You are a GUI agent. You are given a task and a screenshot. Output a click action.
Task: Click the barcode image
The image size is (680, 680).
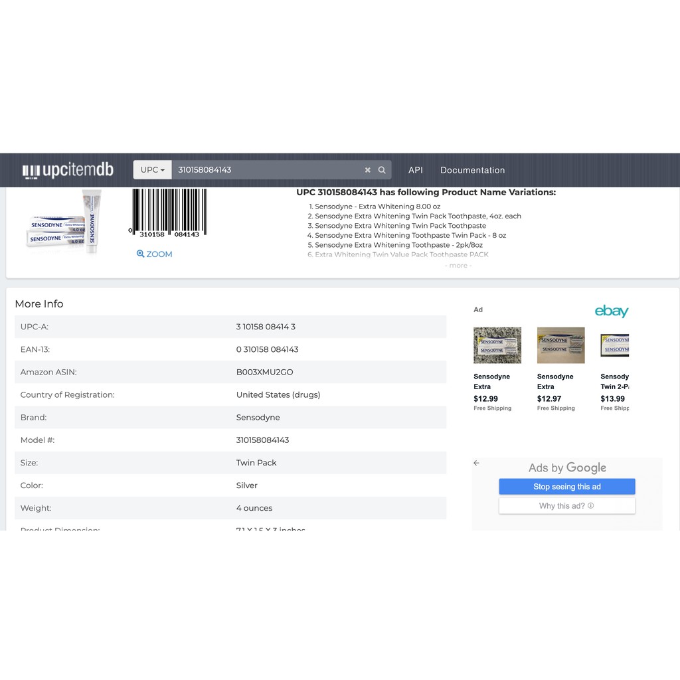(x=169, y=212)
